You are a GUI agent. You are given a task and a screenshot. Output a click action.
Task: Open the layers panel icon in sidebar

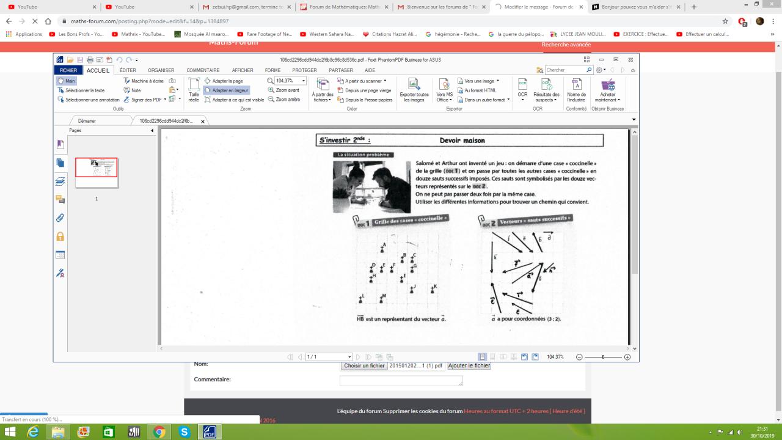pos(60,181)
